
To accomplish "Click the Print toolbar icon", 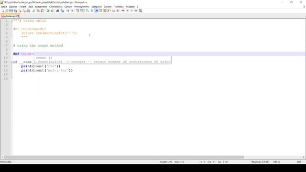I will (28, 11).
